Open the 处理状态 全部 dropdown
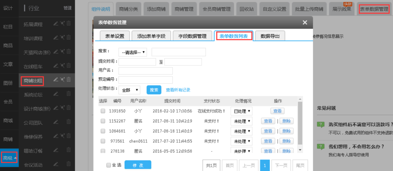This screenshot has height=171, width=393. [129, 90]
